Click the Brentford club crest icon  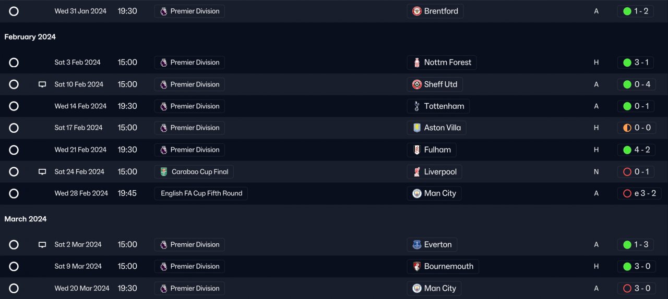[x=416, y=11]
